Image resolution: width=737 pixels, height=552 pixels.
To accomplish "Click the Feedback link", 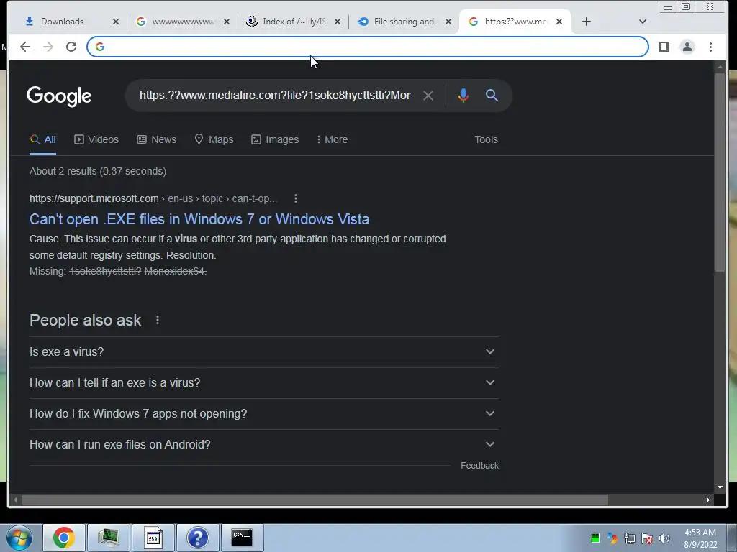I will (479, 466).
